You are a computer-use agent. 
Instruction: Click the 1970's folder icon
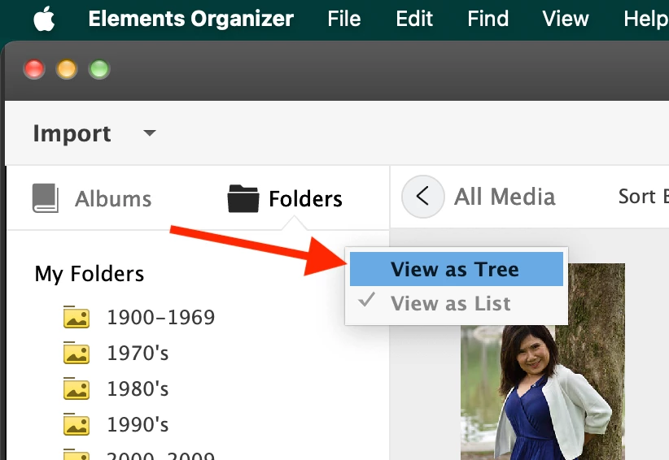[77, 353]
